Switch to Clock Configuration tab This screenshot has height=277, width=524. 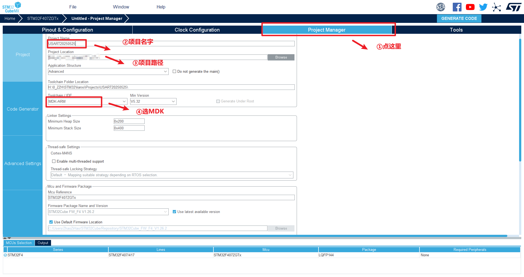coord(197,30)
